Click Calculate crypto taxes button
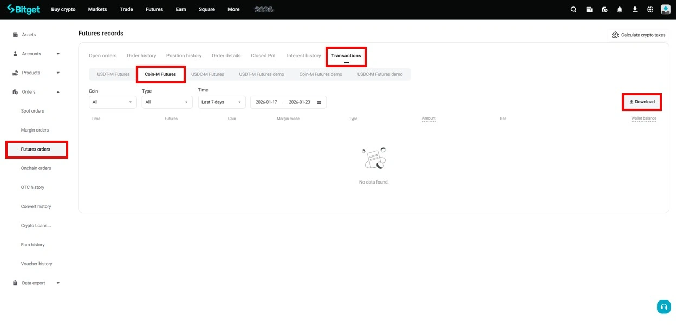 639,35
